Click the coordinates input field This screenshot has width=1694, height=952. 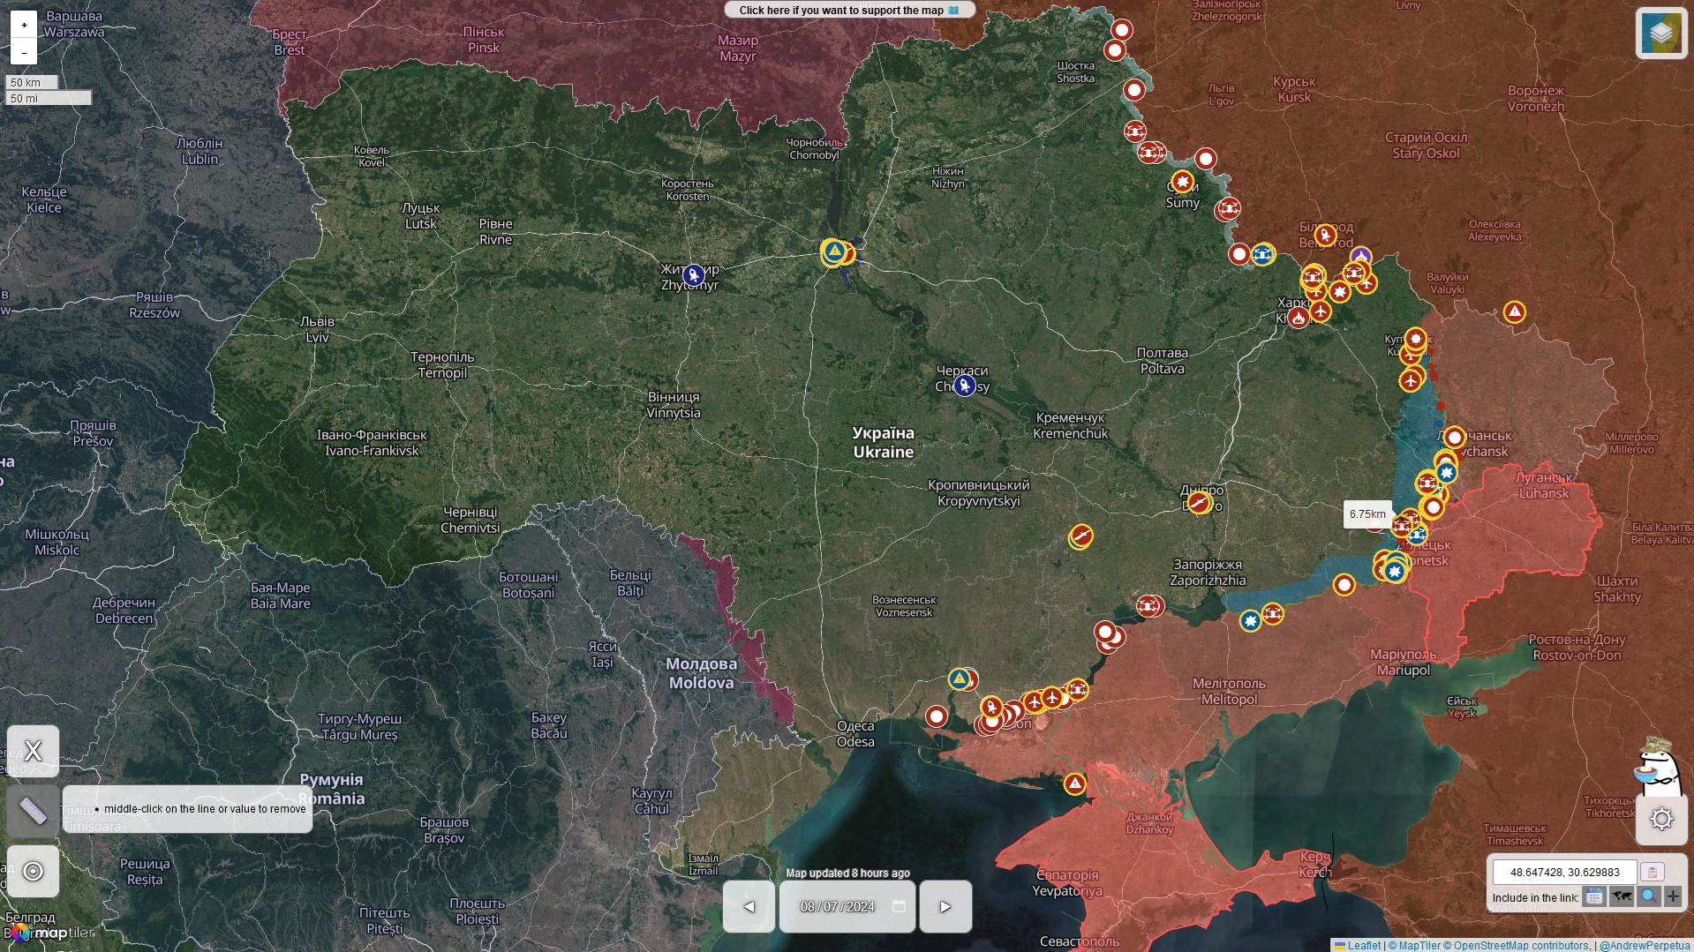(x=1564, y=872)
